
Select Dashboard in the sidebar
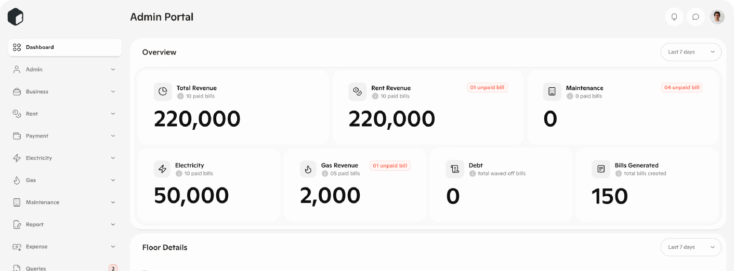(65, 47)
